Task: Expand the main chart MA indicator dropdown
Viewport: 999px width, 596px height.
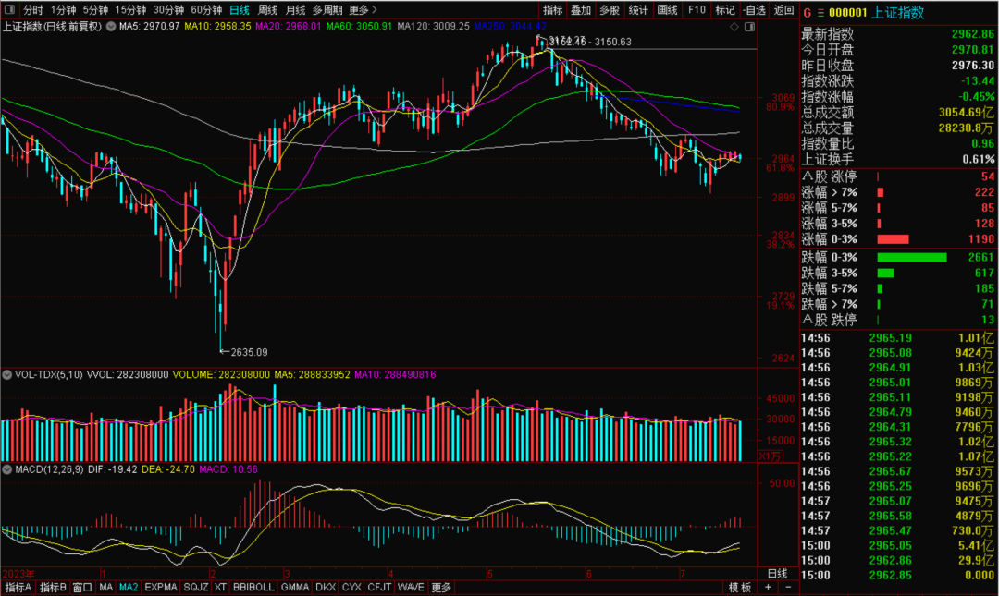Action: (x=113, y=27)
